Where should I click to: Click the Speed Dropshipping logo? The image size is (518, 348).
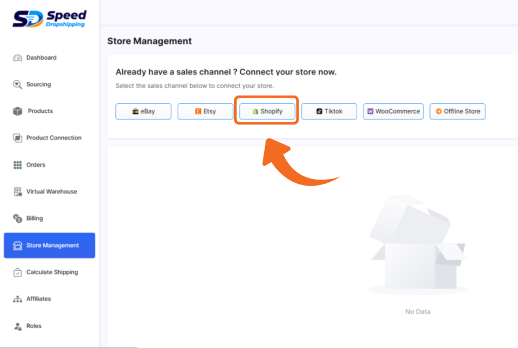tap(50, 19)
